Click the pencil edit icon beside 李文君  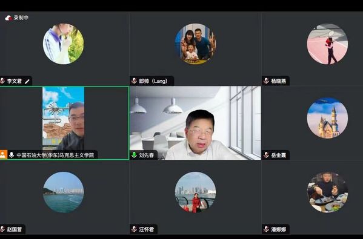[27, 81]
